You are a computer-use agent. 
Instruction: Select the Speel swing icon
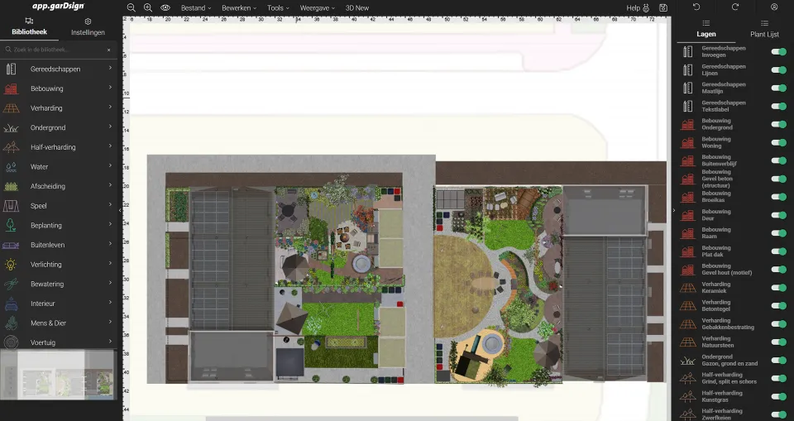(11, 206)
